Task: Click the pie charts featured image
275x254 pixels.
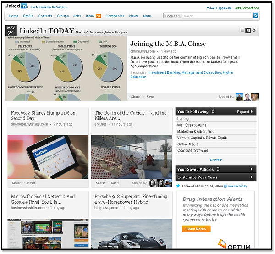Action: 66,68
